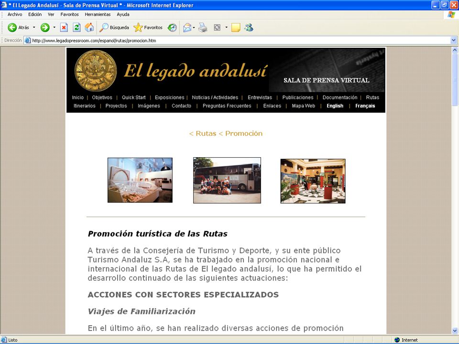Open the exhibition model thumbnail
459x344 pixels.
coord(140,180)
